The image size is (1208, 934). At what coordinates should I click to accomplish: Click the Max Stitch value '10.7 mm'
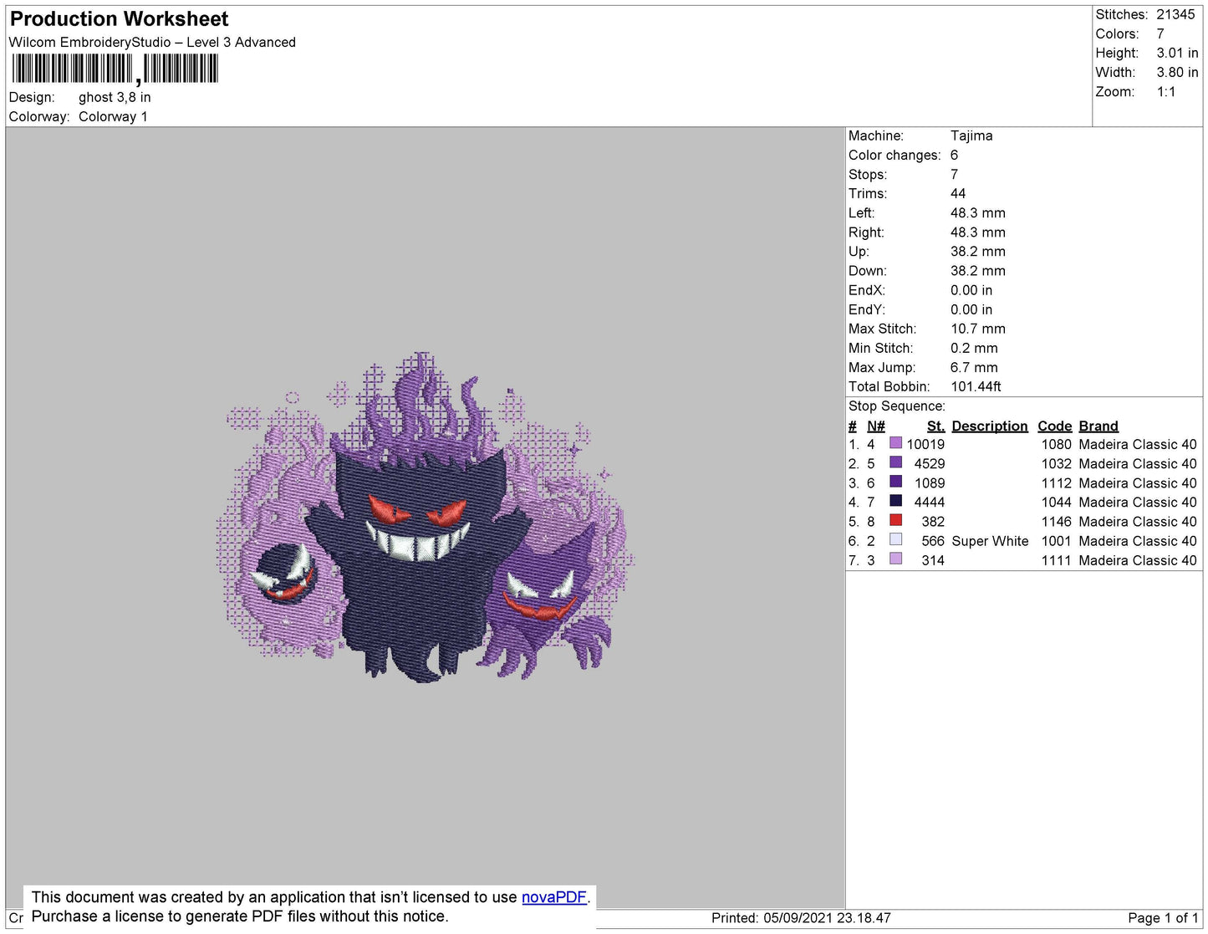[978, 329]
